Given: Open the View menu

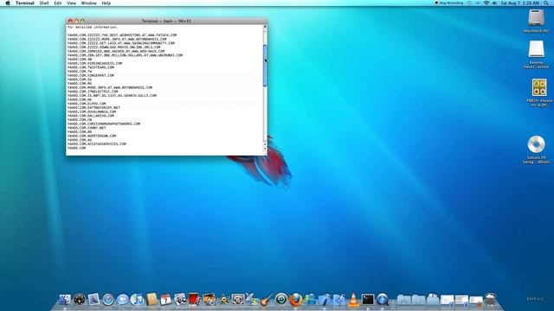Looking at the screenshot, I should [x=71, y=3].
